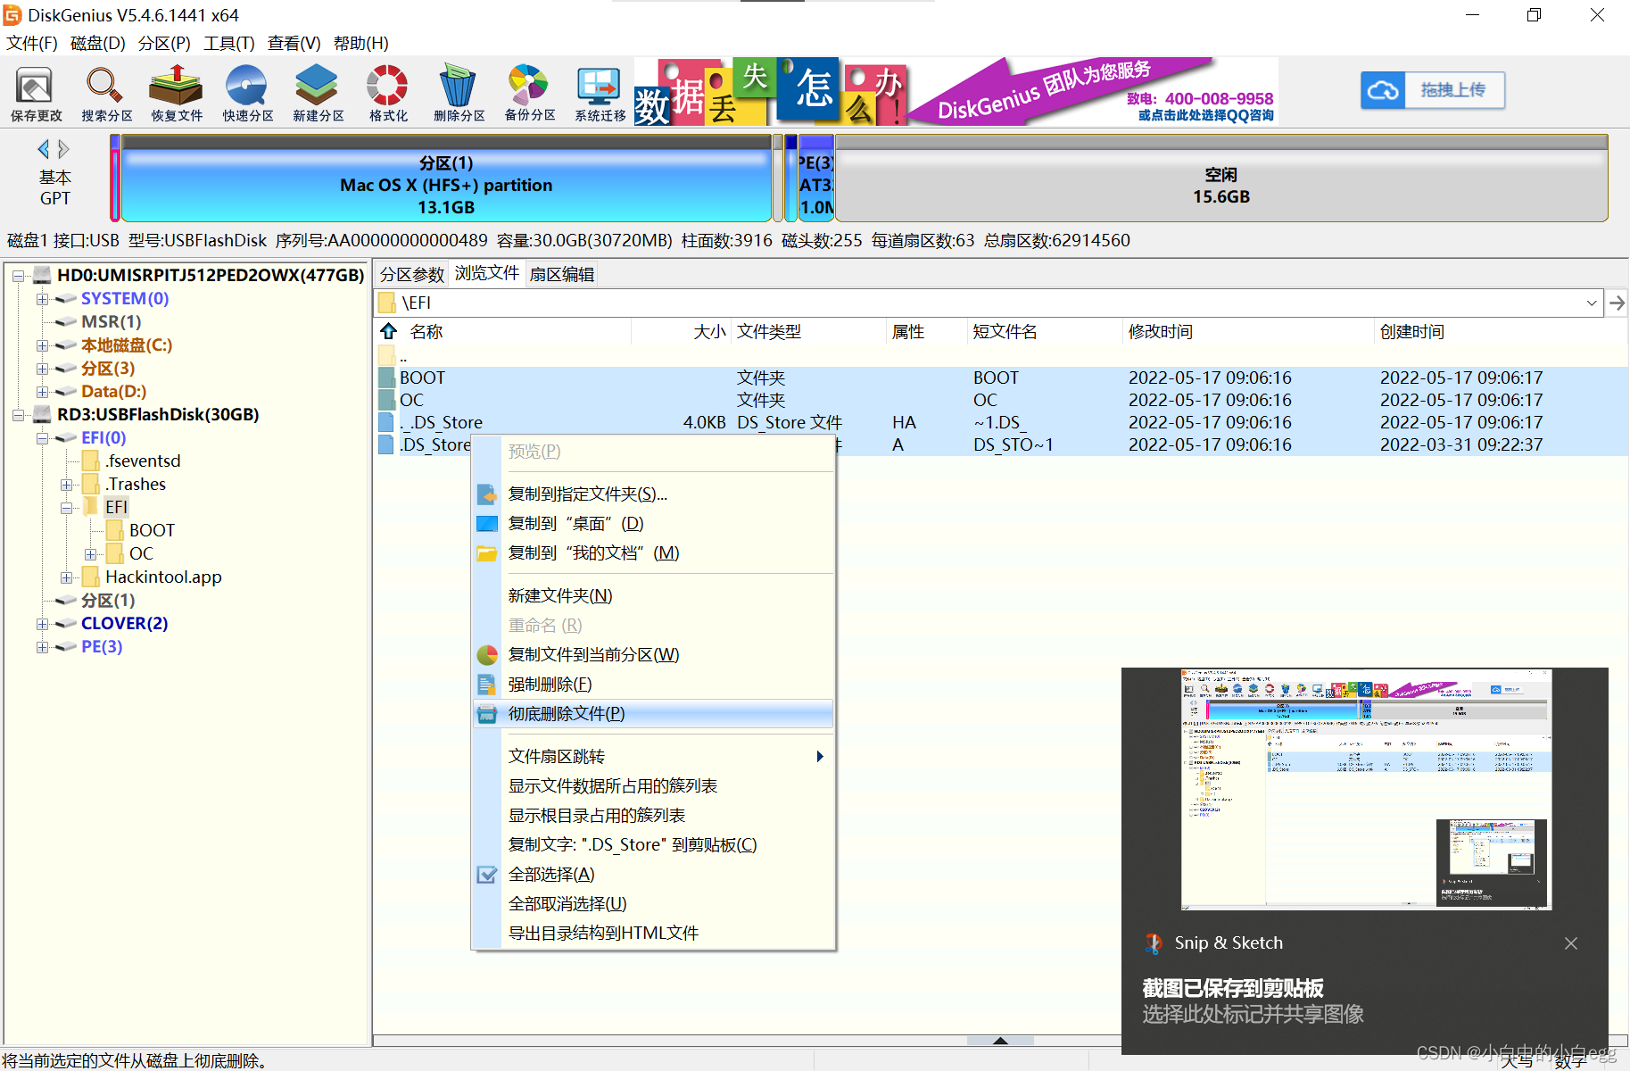Screen dimensions: 1630x1071
Task: Open the 搜索分区 search partition tool
Action: click(x=106, y=93)
